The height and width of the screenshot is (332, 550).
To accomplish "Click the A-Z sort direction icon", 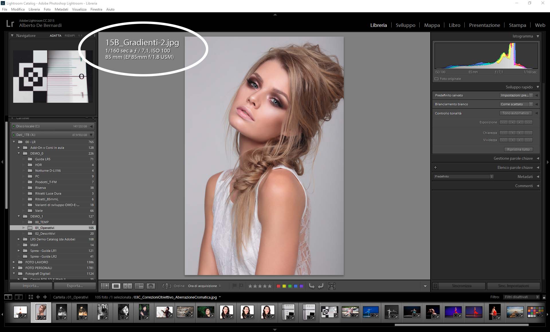I will point(167,286).
